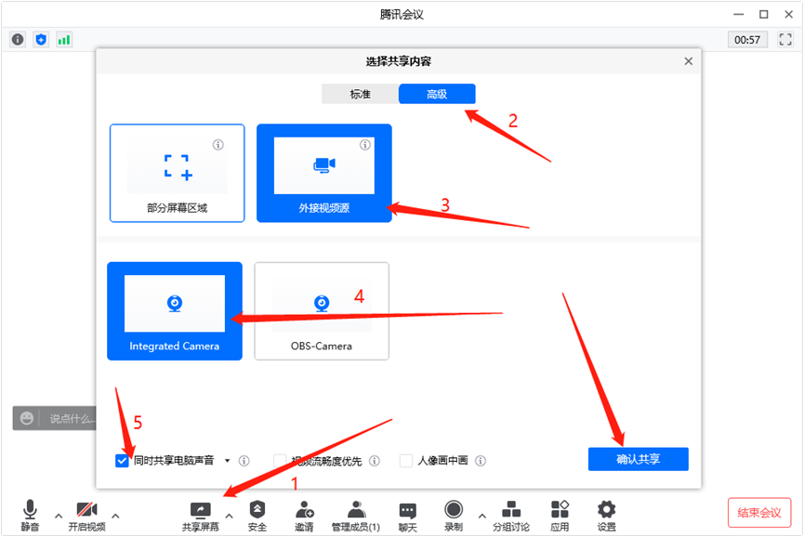Enable 人像画中画 checkbox
Viewport: 804px width, 537px height.
(406, 461)
